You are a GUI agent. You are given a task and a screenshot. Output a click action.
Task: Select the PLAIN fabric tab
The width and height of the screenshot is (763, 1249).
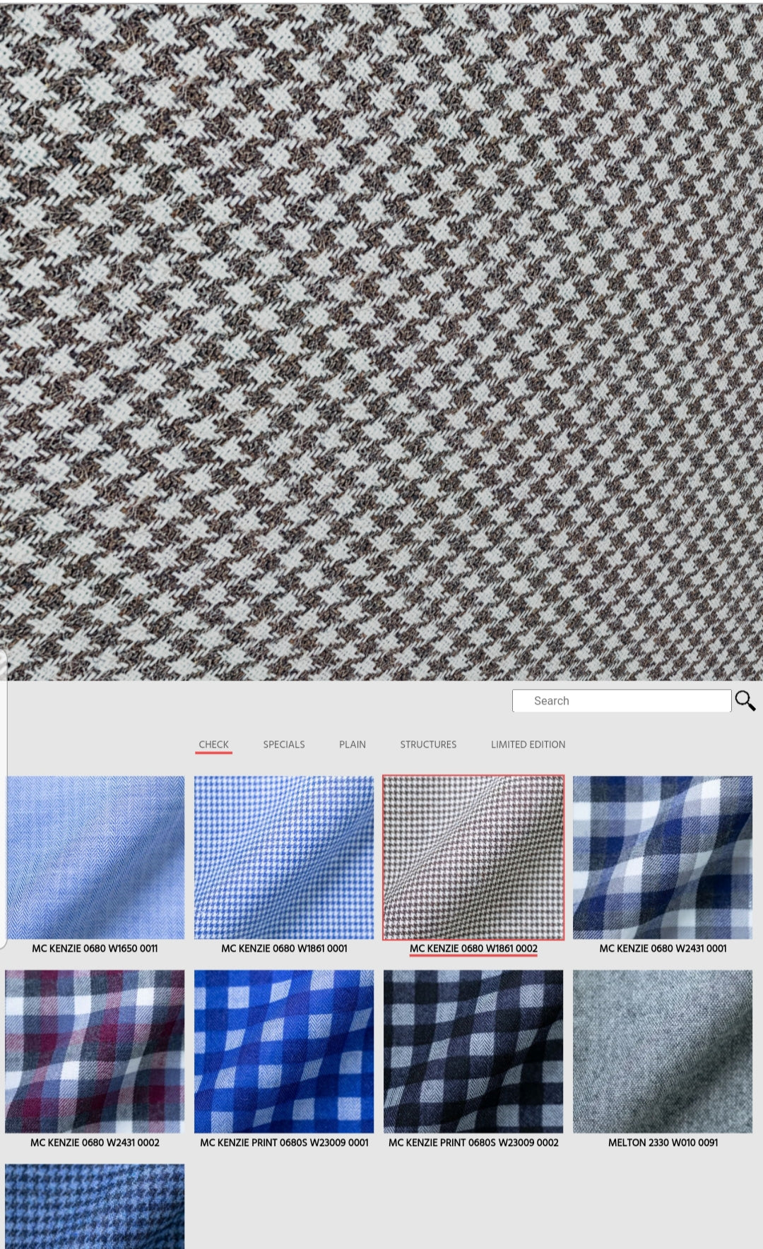[352, 744]
